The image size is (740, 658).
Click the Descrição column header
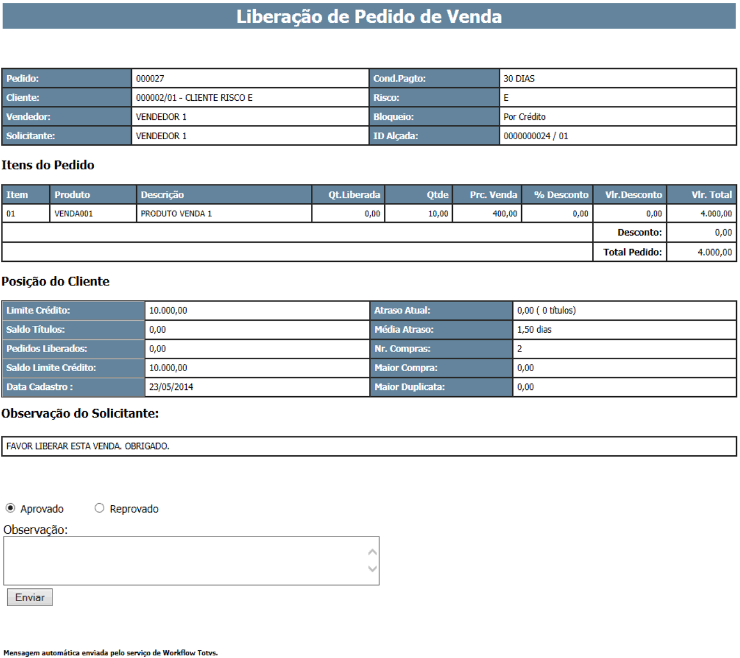162,194
